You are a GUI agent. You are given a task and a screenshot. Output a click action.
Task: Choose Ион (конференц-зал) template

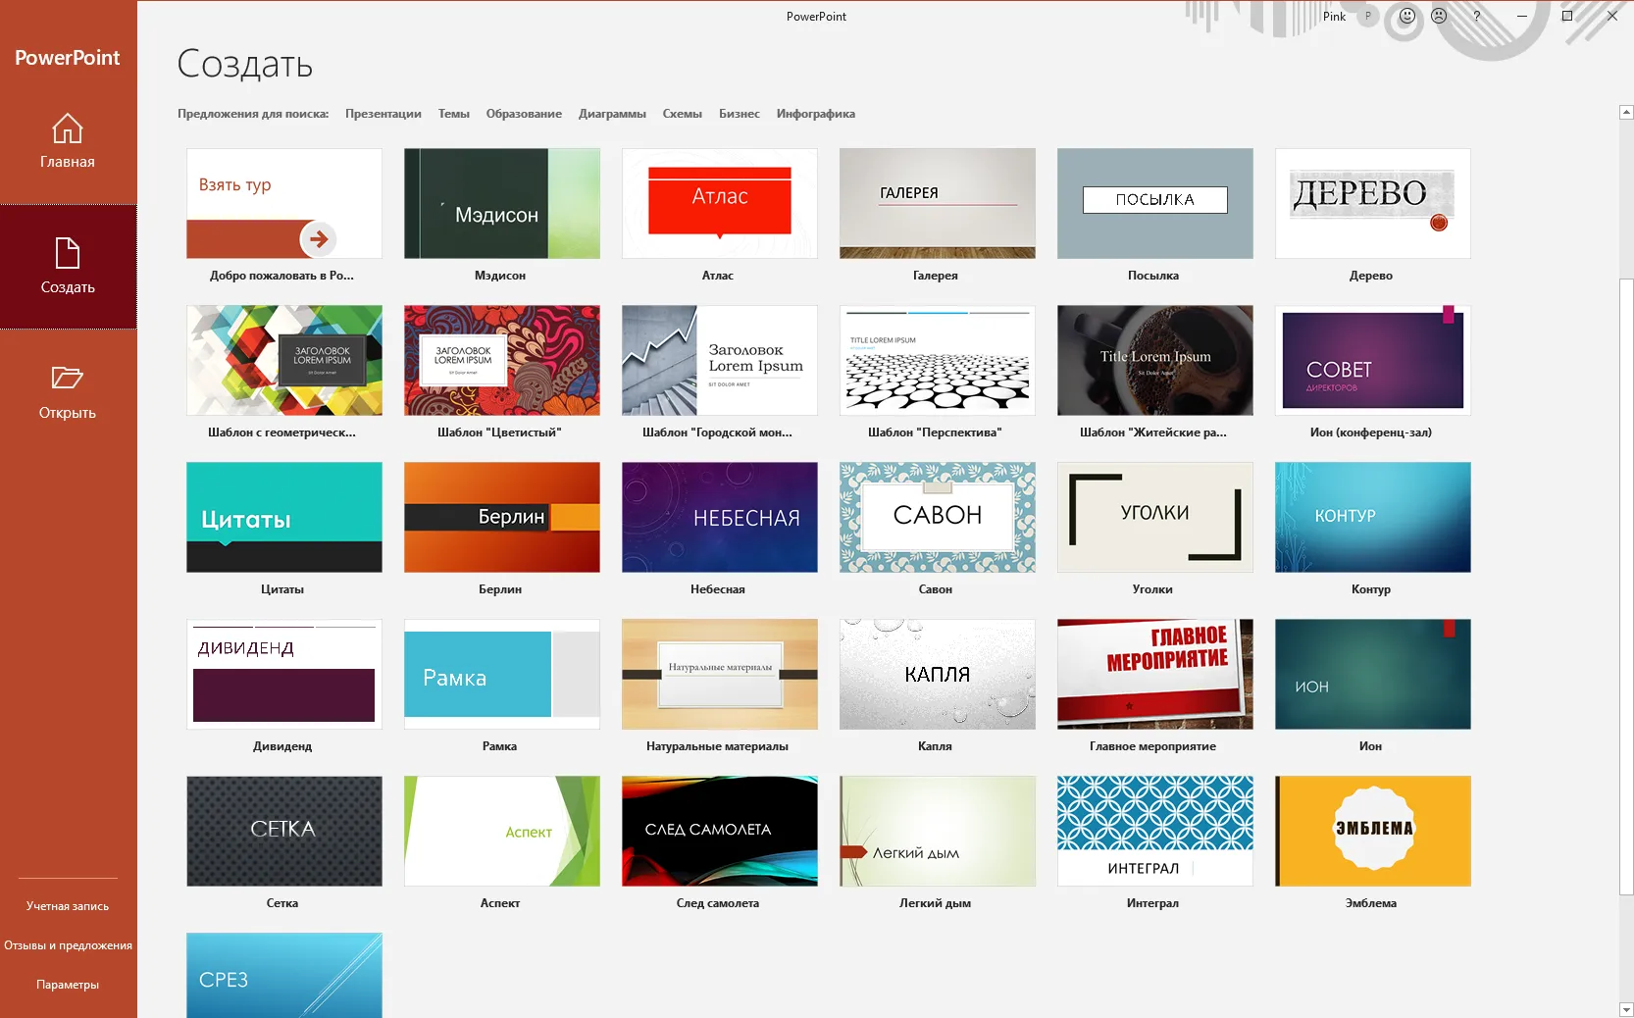[1373, 361]
